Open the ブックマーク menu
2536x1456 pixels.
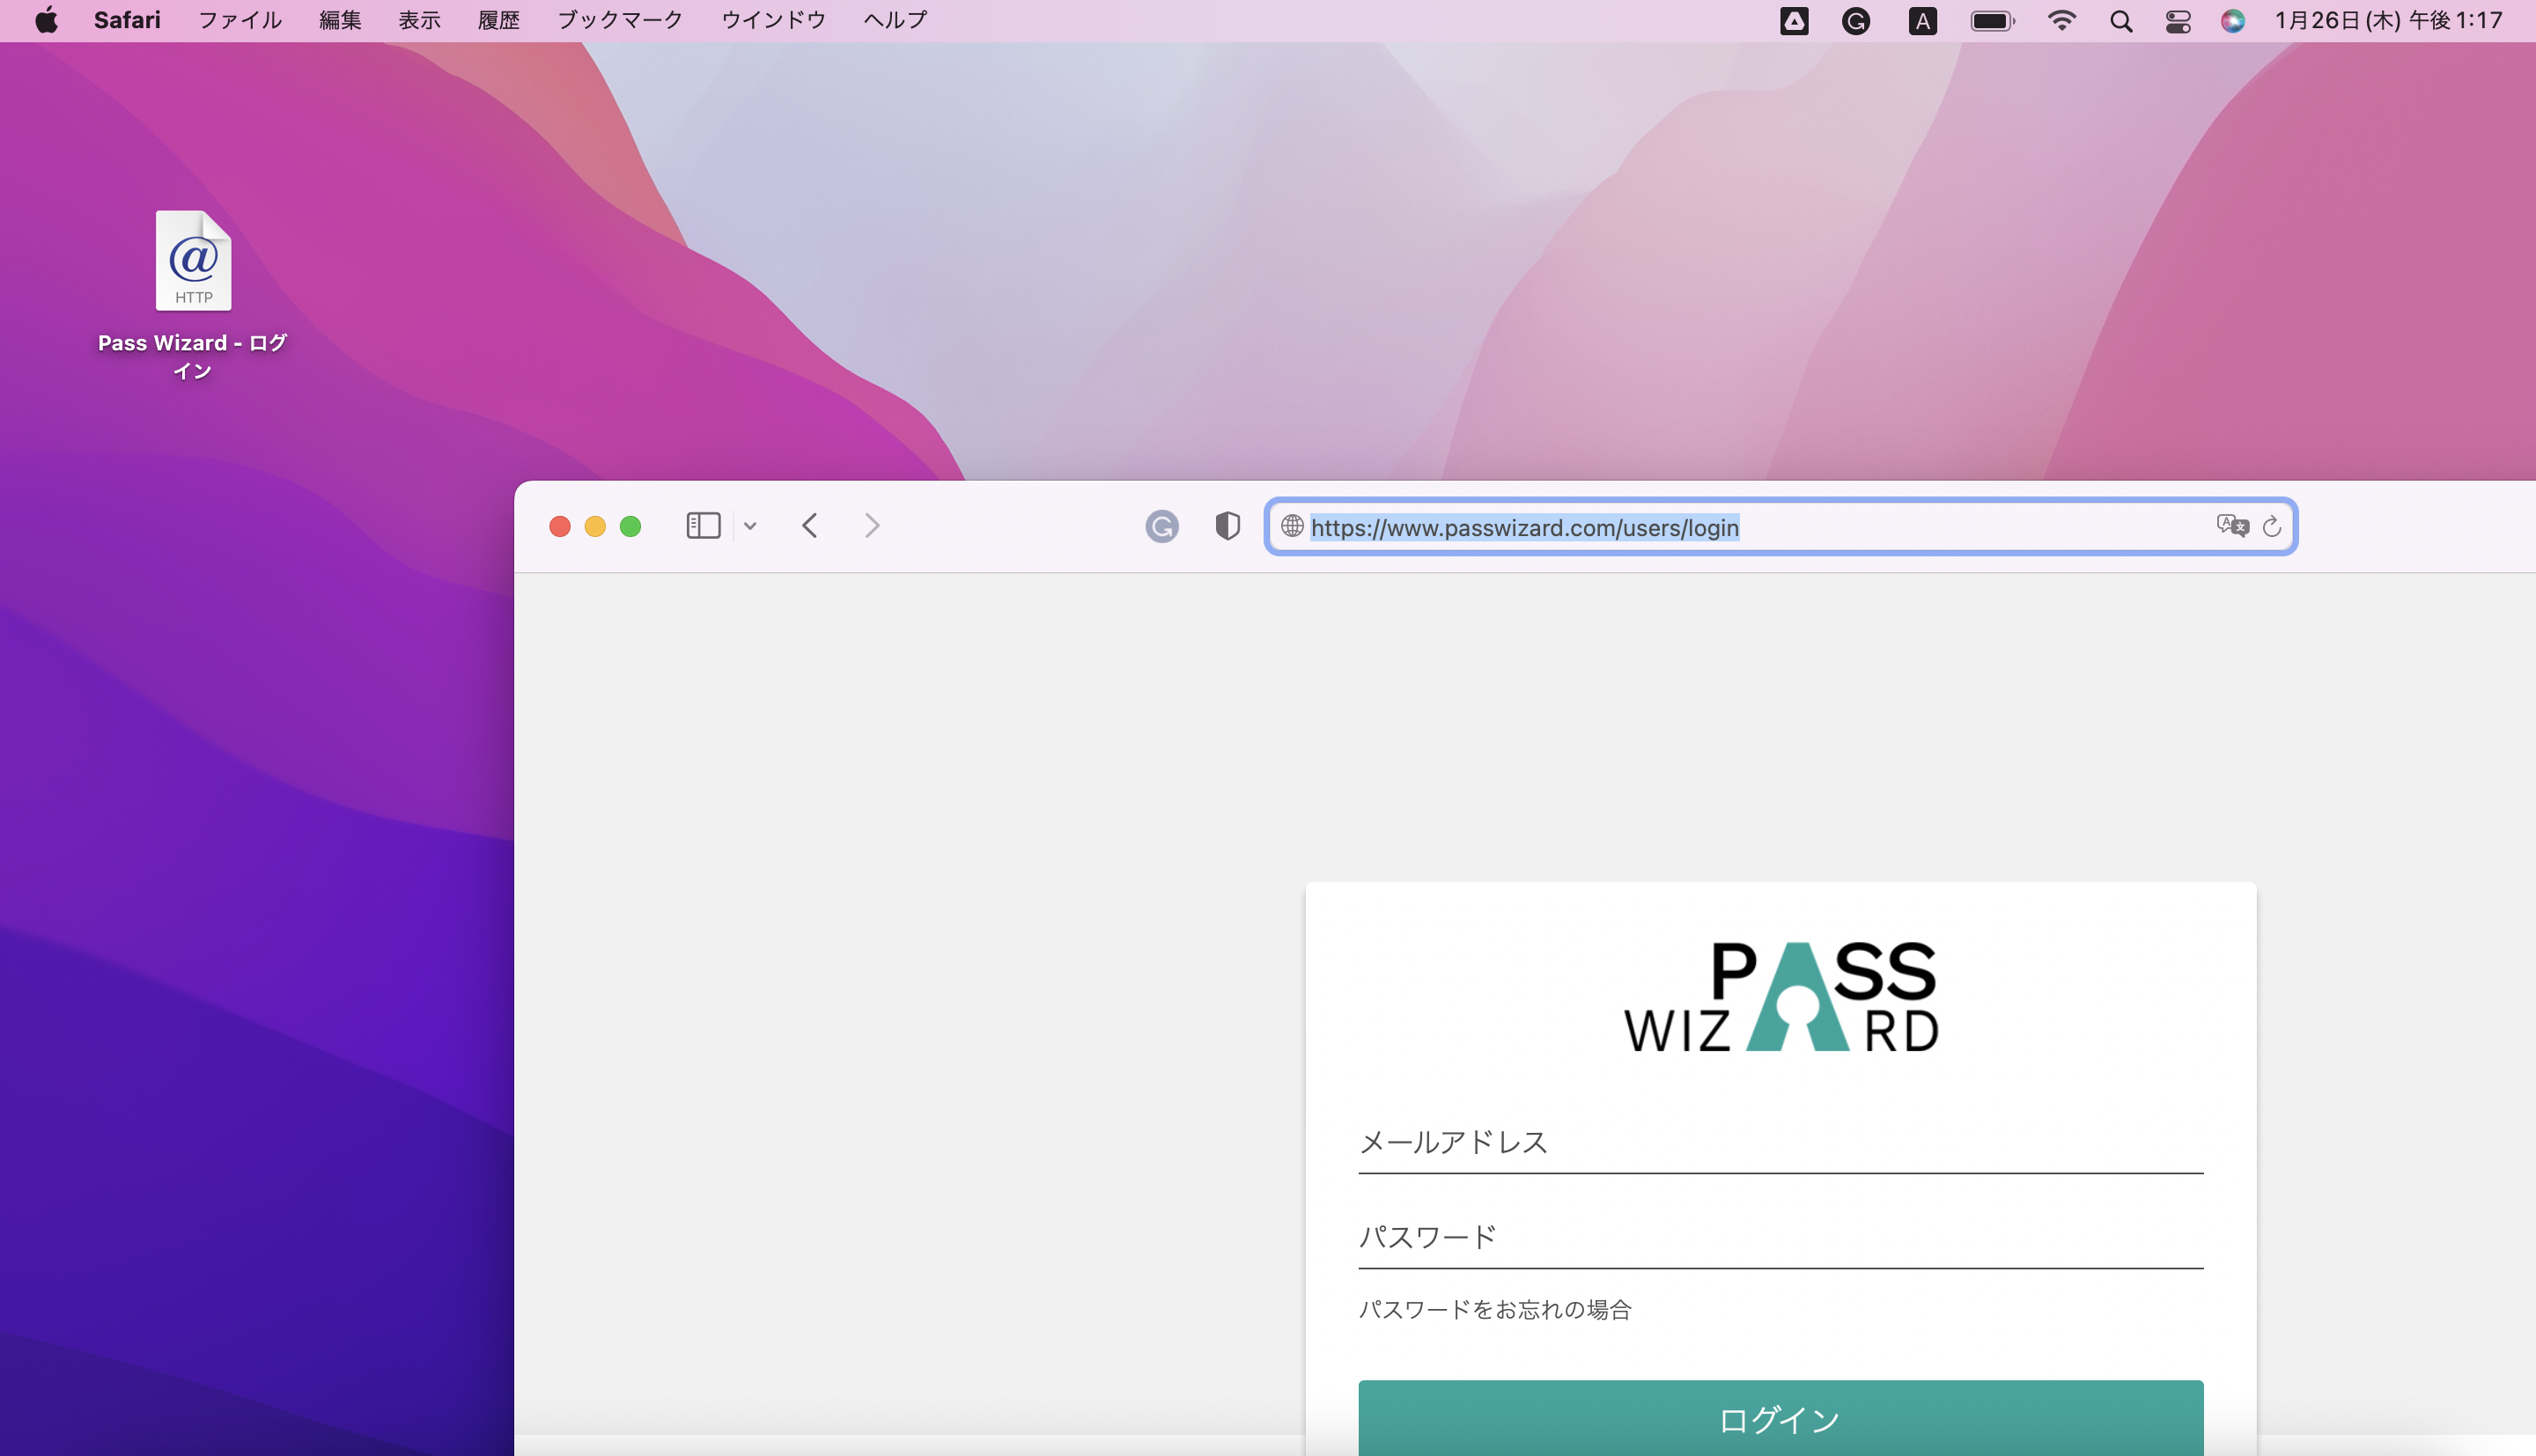(620, 20)
